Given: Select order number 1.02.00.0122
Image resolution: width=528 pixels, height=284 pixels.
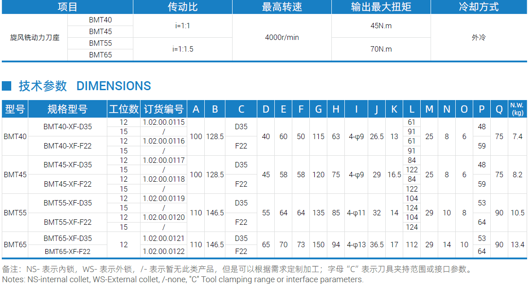Looking at the screenshot, I should (163, 251).
